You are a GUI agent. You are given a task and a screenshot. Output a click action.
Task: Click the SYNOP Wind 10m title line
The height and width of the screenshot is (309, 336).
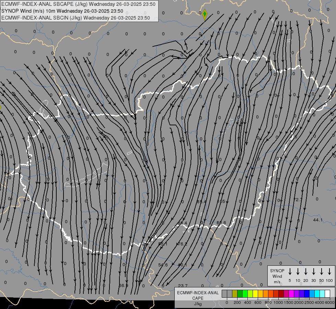tap(62, 11)
